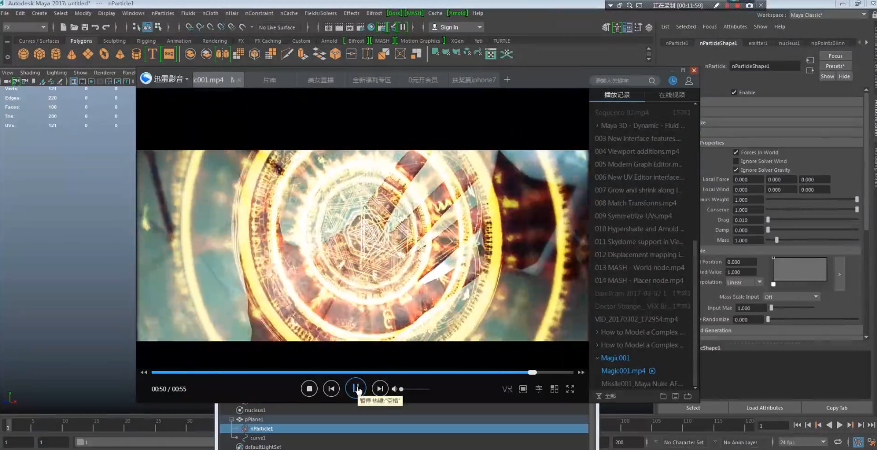Open the nParticles menu

coord(163,13)
